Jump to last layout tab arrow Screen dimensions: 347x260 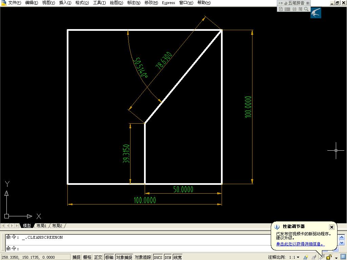(17, 225)
